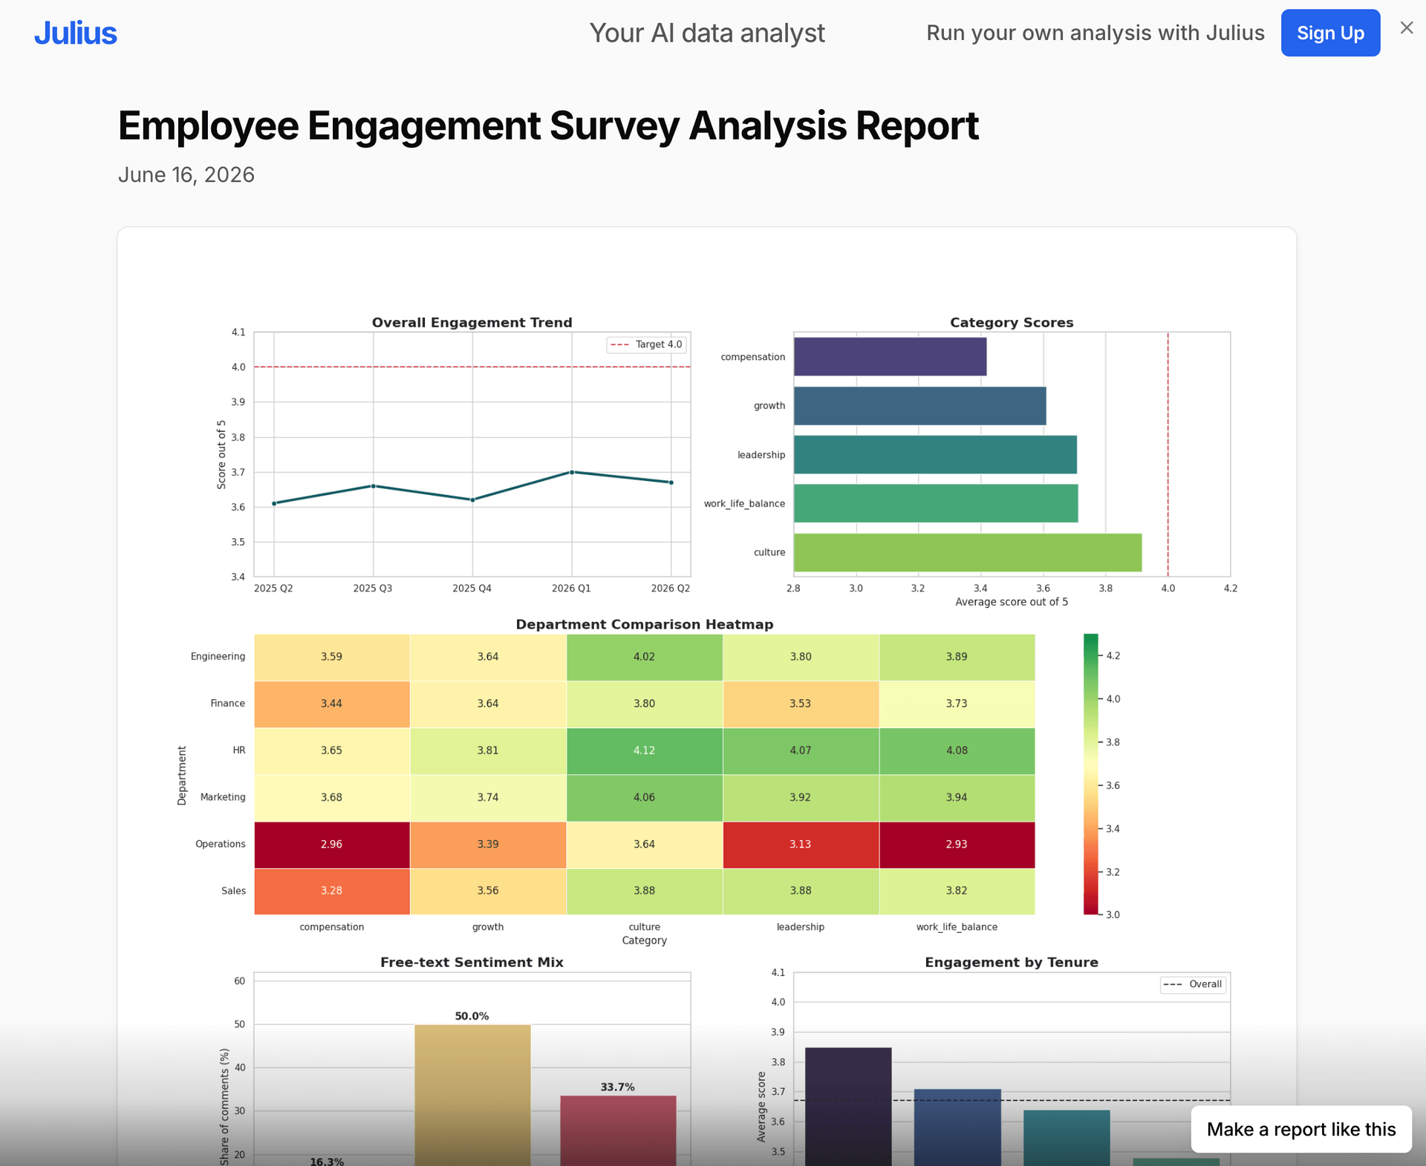This screenshot has height=1166, width=1426.
Task: Click the 'leadership' heatmap column label
Action: [801, 927]
